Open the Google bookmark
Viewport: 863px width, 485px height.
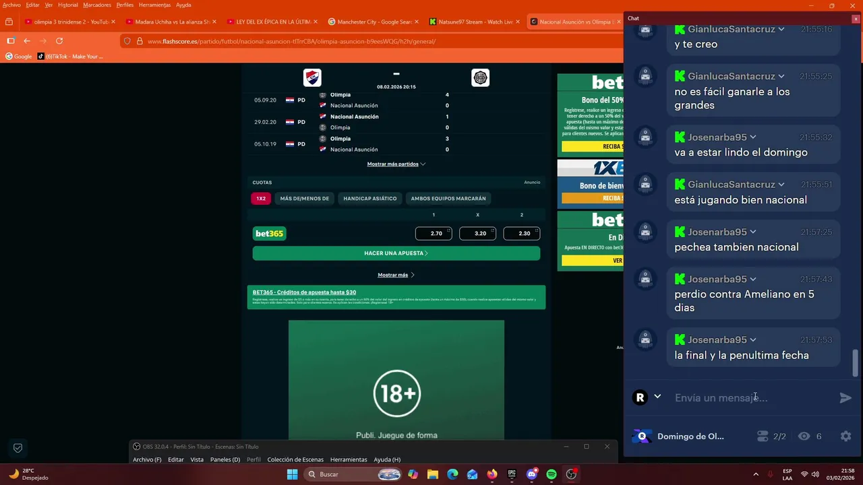click(19, 57)
